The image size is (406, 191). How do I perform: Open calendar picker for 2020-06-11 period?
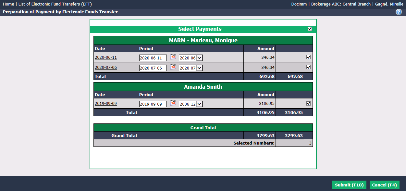(x=173, y=57)
